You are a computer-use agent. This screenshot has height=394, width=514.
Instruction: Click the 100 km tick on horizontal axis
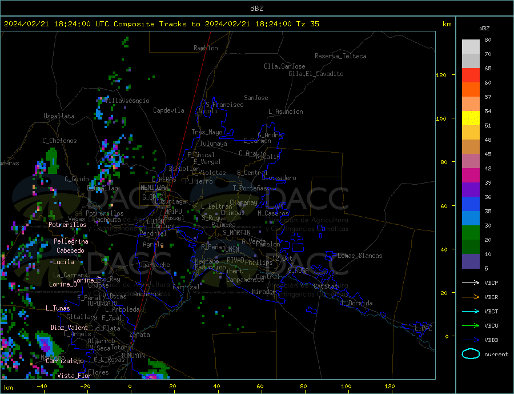[x=346, y=387]
